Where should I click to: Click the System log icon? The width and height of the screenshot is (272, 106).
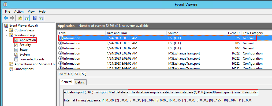pos(16,54)
